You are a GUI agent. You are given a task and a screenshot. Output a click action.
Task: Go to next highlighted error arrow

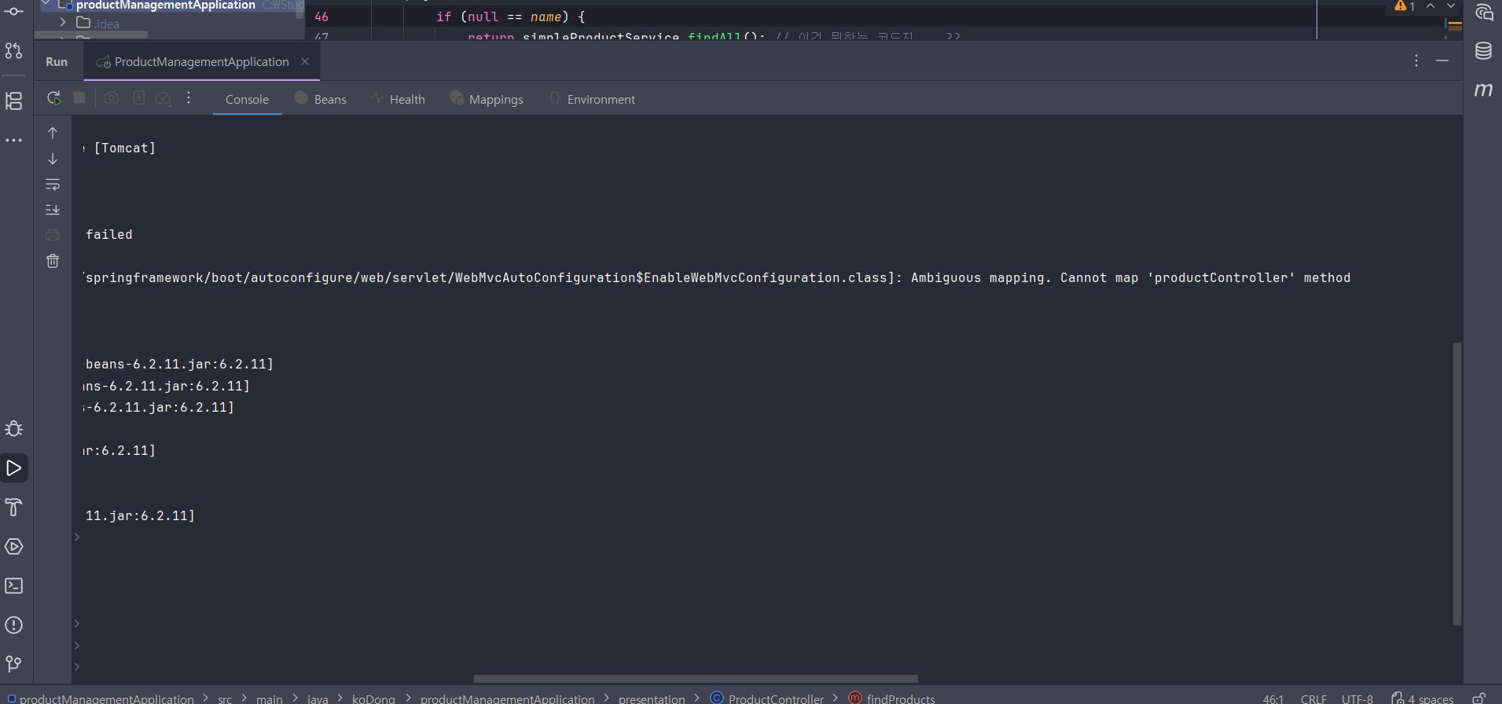tap(1451, 6)
